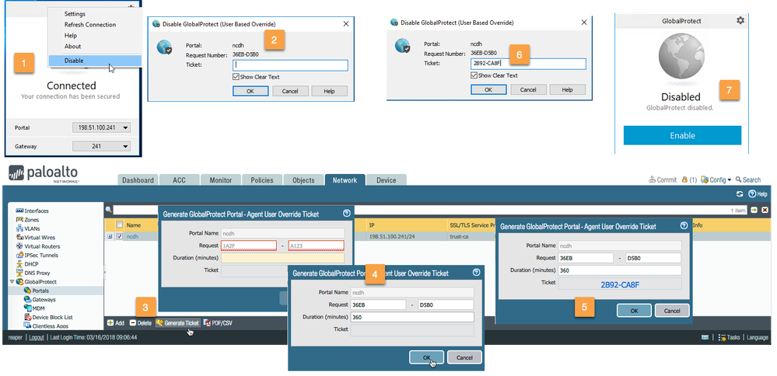
Task: Expand the ncdh row plus icon
Action: [x=110, y=236]
